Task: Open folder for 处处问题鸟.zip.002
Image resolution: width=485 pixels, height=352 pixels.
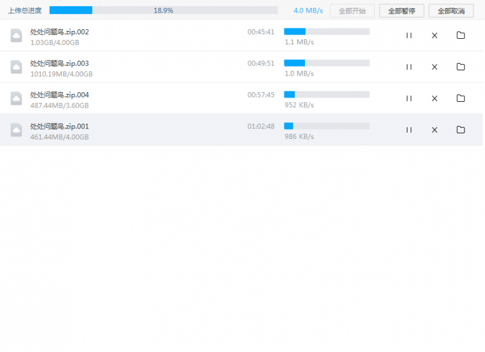Action: click(x=460, y=36)
